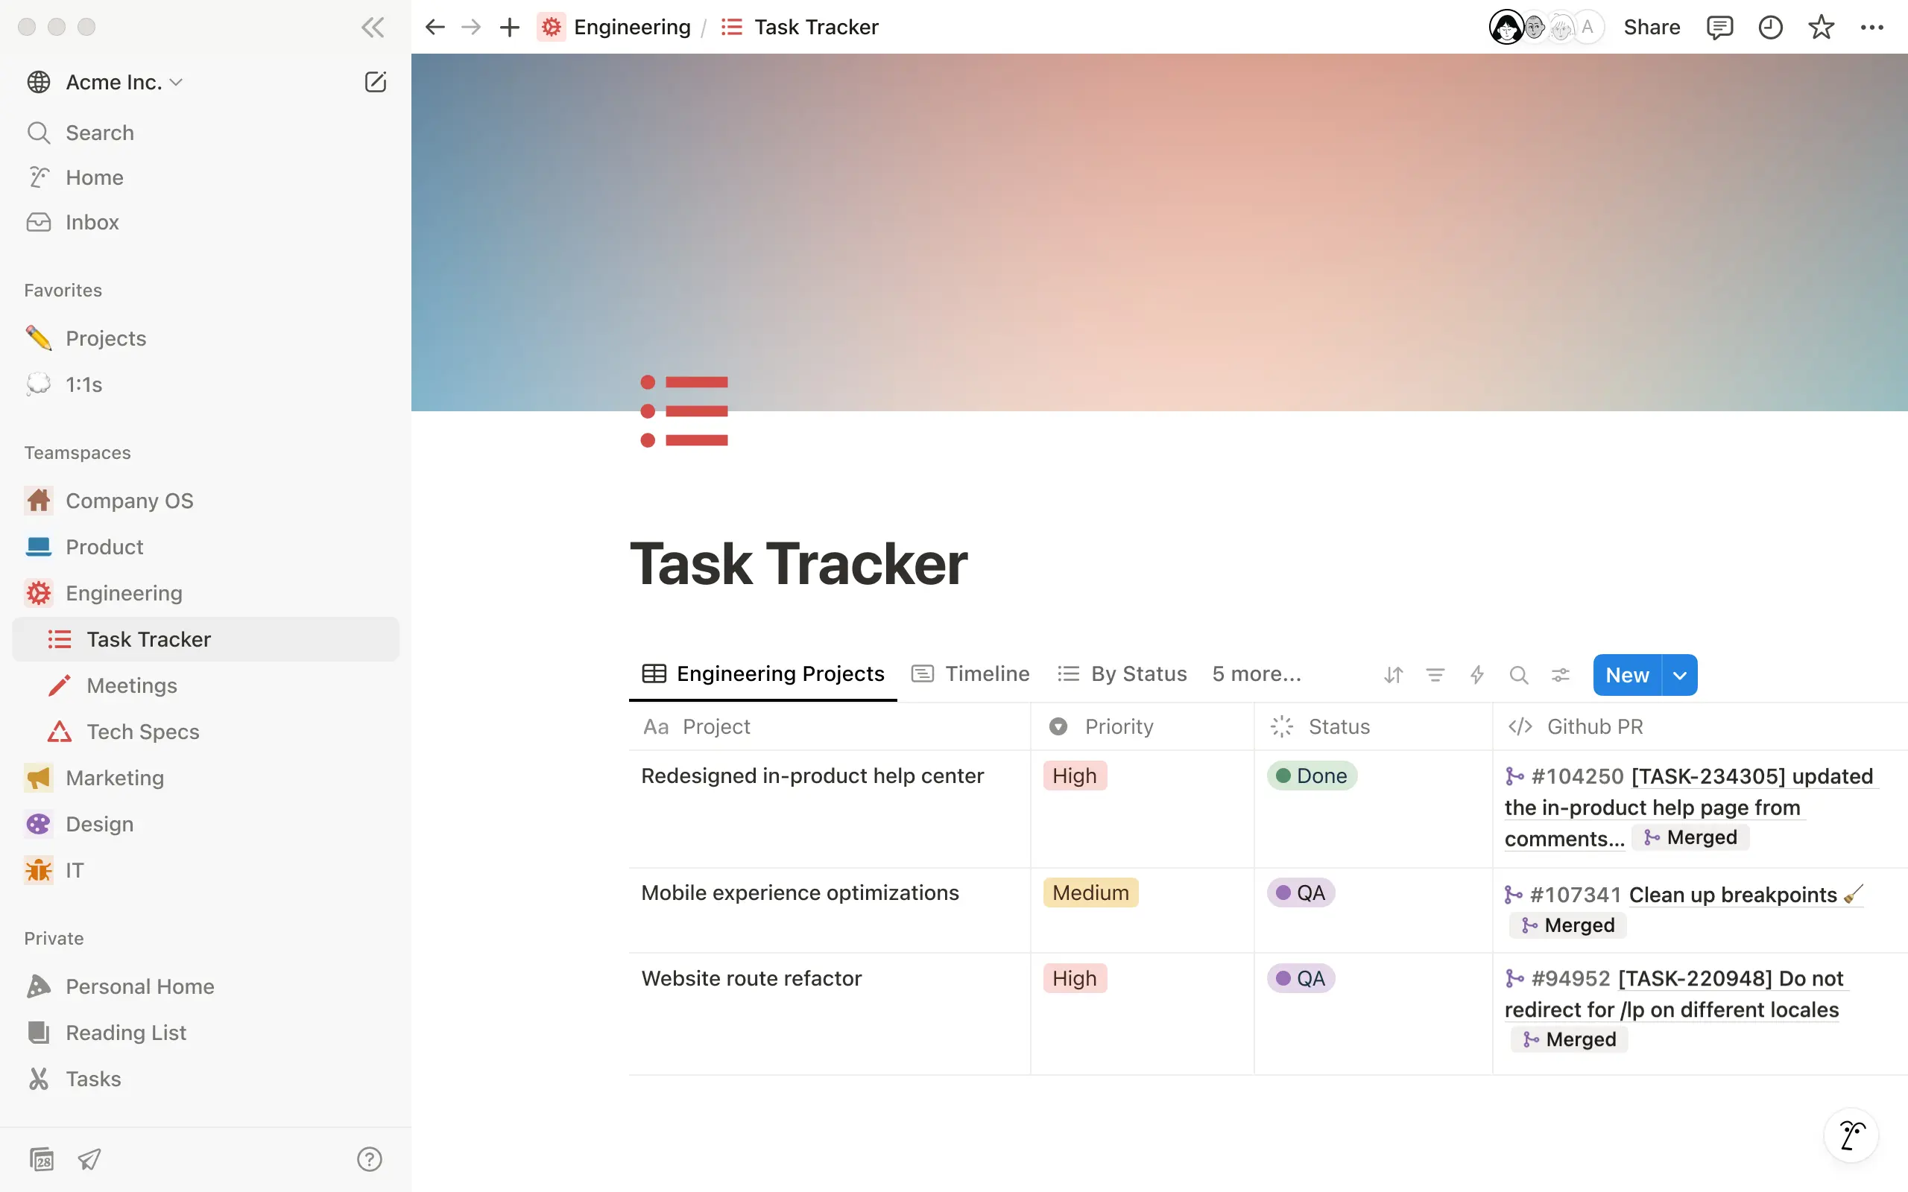Screen dimensions: 1908x1192
Task: Open QA status for Website route refactor
Action: pos(1300,978)
